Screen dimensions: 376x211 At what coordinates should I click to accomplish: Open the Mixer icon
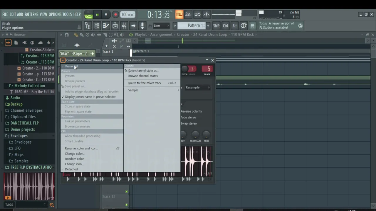124,26
